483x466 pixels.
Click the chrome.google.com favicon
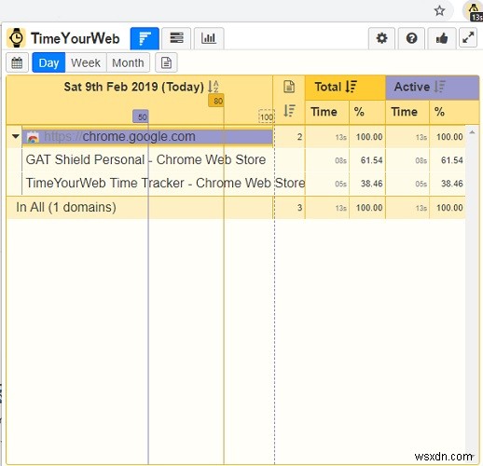(33, 137)
